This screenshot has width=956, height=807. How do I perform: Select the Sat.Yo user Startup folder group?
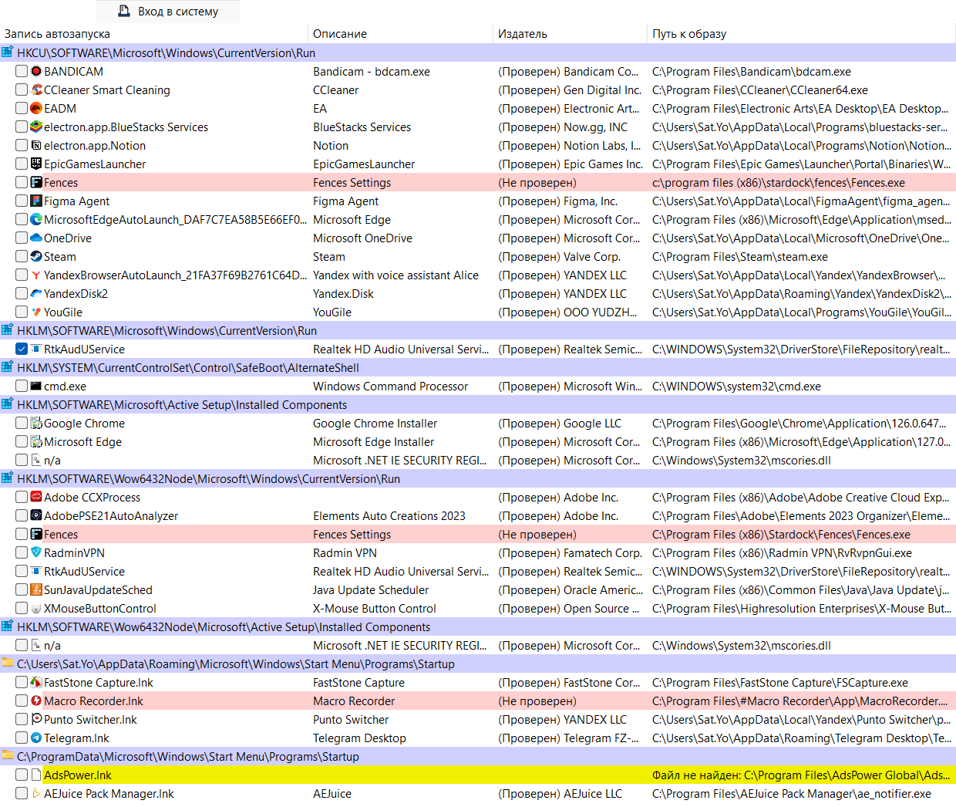click(x=478, y=663)
